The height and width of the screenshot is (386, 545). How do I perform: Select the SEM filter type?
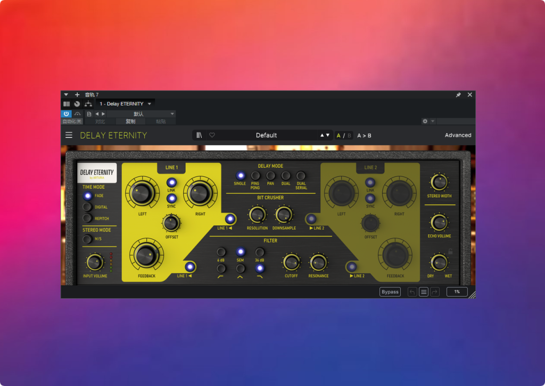point(240,251)
